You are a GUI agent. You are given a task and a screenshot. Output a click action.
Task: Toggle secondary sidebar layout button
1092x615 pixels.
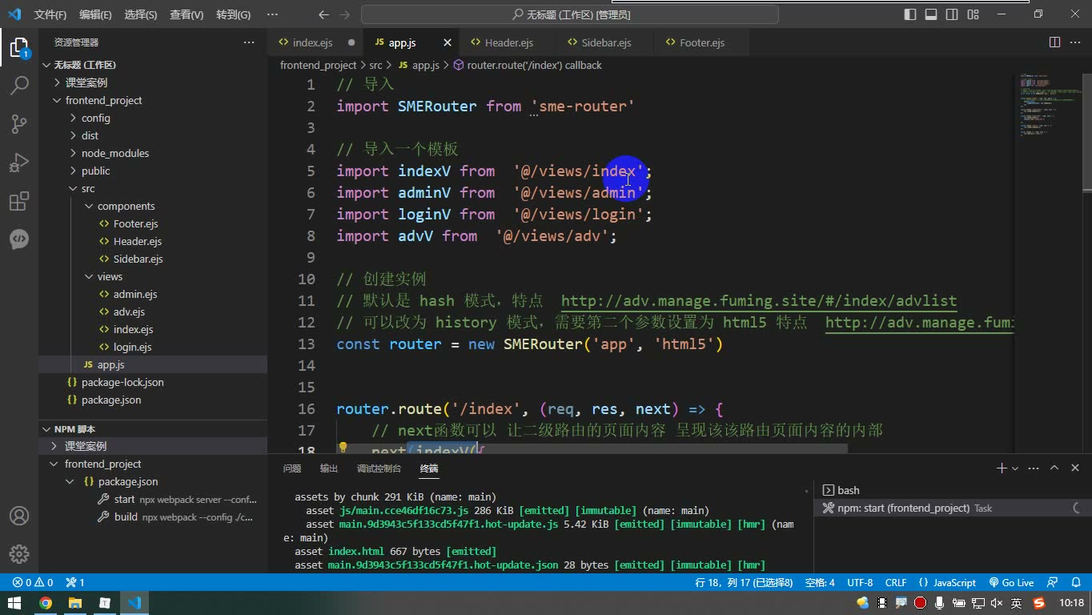click(x=952, y=14)
